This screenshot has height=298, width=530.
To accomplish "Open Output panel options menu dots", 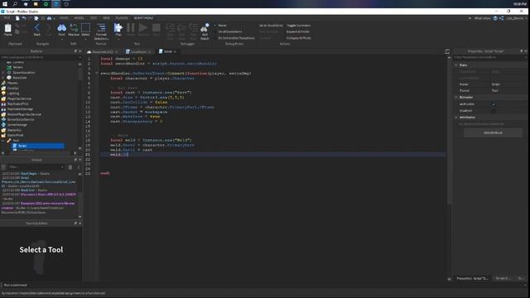I will 79,167.
